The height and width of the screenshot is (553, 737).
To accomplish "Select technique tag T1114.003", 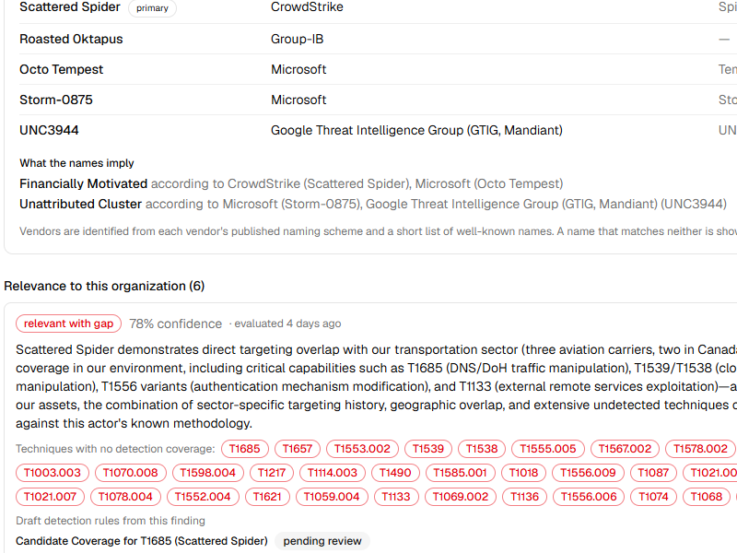I will point(333,473).
